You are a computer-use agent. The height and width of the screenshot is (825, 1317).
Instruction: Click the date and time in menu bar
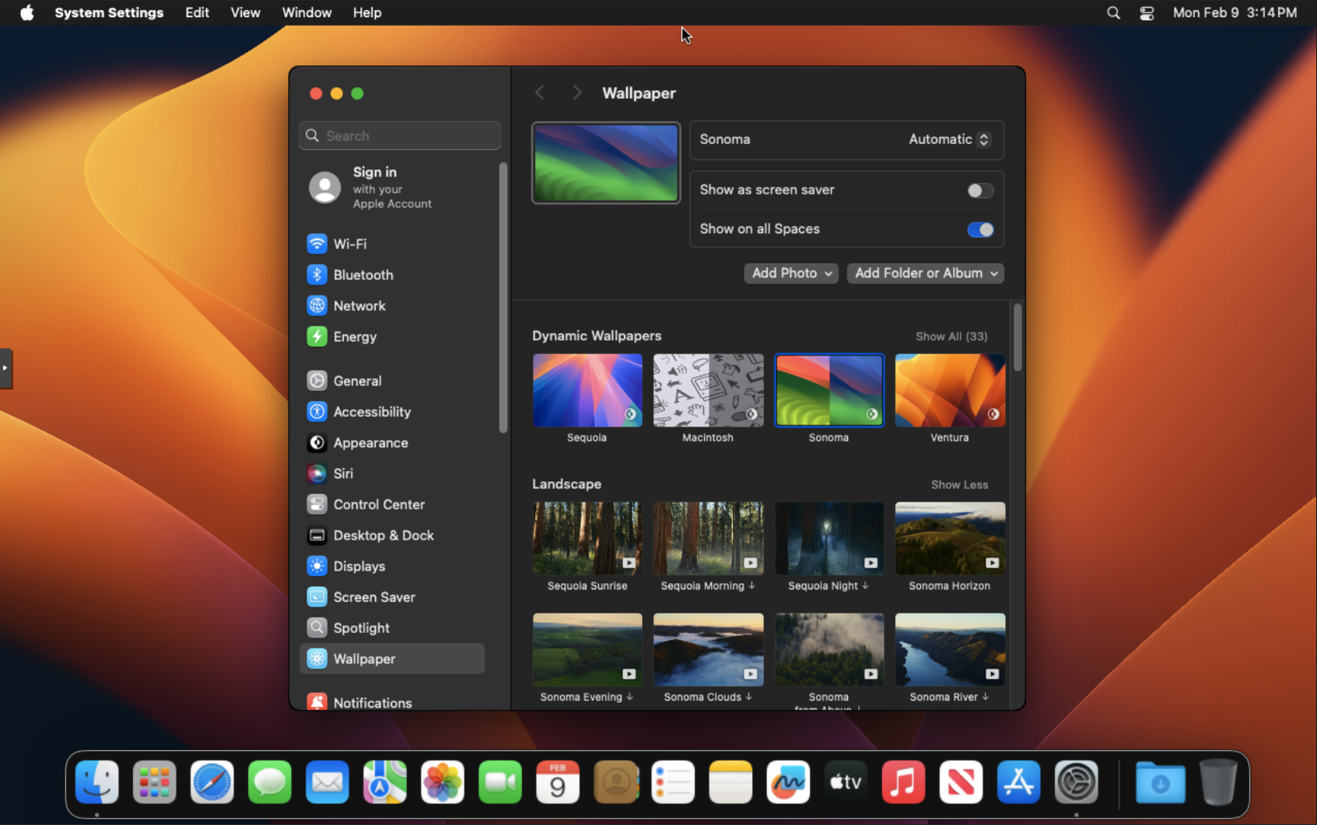(x=1235, y=12)
